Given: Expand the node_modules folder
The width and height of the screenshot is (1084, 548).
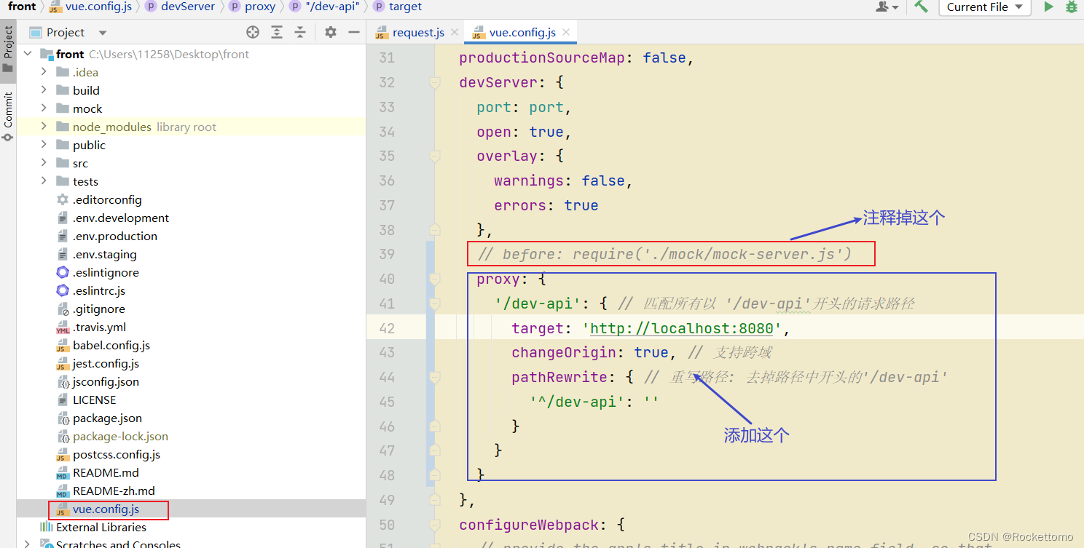Looking at the screenshot, I should (44, 127).
